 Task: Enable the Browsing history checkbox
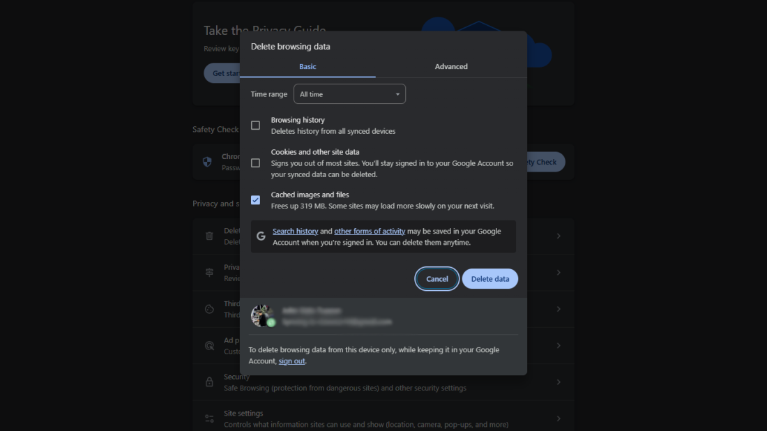point(255,126)
